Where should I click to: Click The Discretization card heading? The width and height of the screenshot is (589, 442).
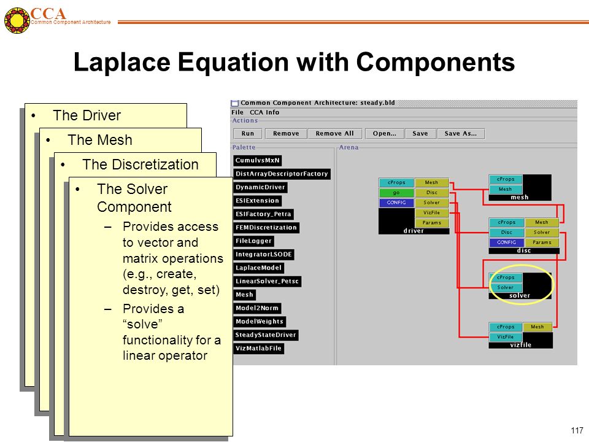coord(141,165)
